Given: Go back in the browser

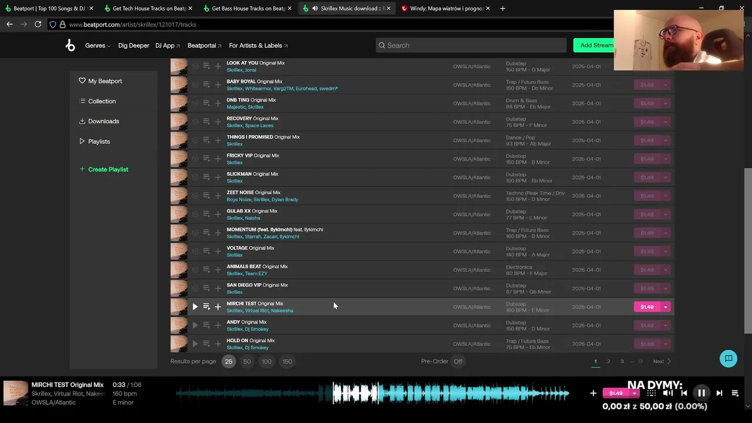Looking at the screenshot, I should 9,24.
